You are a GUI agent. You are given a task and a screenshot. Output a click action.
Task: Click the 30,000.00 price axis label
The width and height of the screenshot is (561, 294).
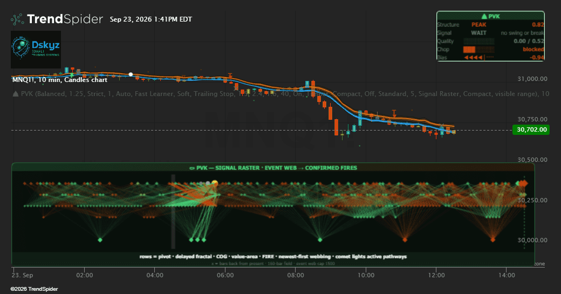click(x=532, y=240)
